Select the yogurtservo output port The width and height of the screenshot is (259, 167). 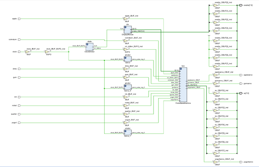[x=240, y=162]
